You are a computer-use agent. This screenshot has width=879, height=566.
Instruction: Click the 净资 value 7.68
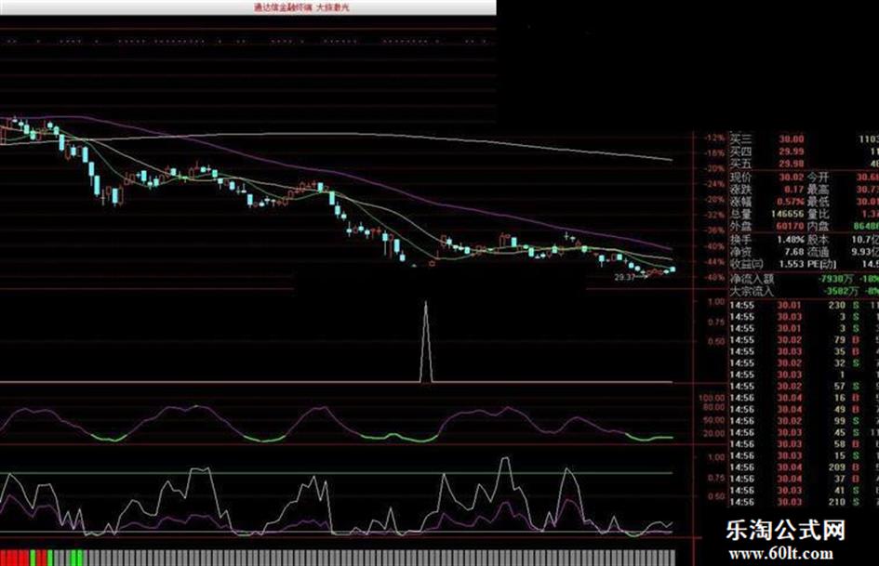[793, 252]
